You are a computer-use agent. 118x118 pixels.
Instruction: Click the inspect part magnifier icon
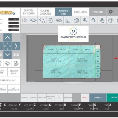pyautogui.click(x=76, y=20)
